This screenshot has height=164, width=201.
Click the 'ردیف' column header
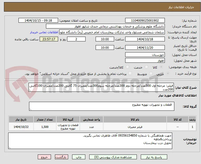tap(192, 119)
